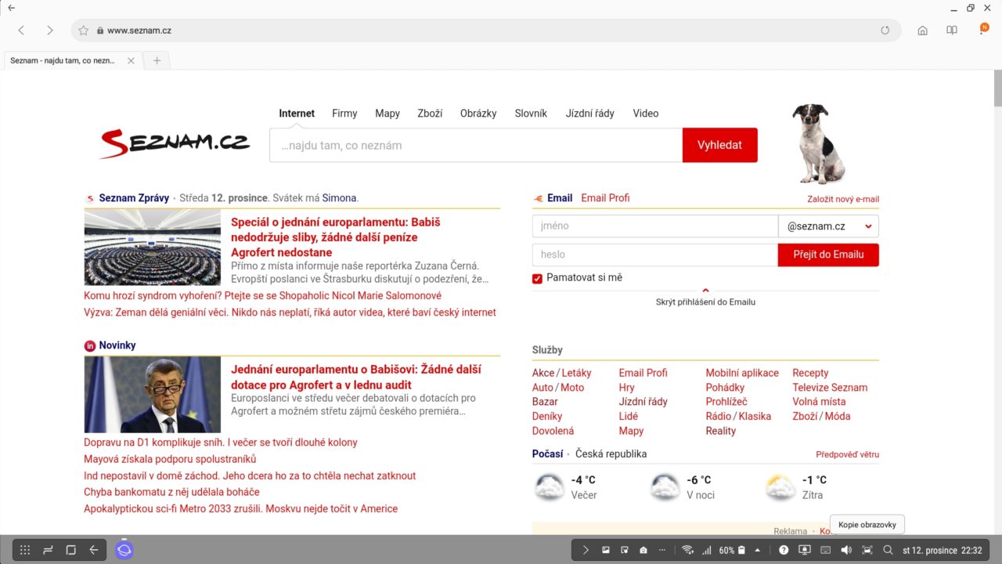Open the tray overflow three dots
Viewport: 1002px width, 564px height.
coord(662,550)
